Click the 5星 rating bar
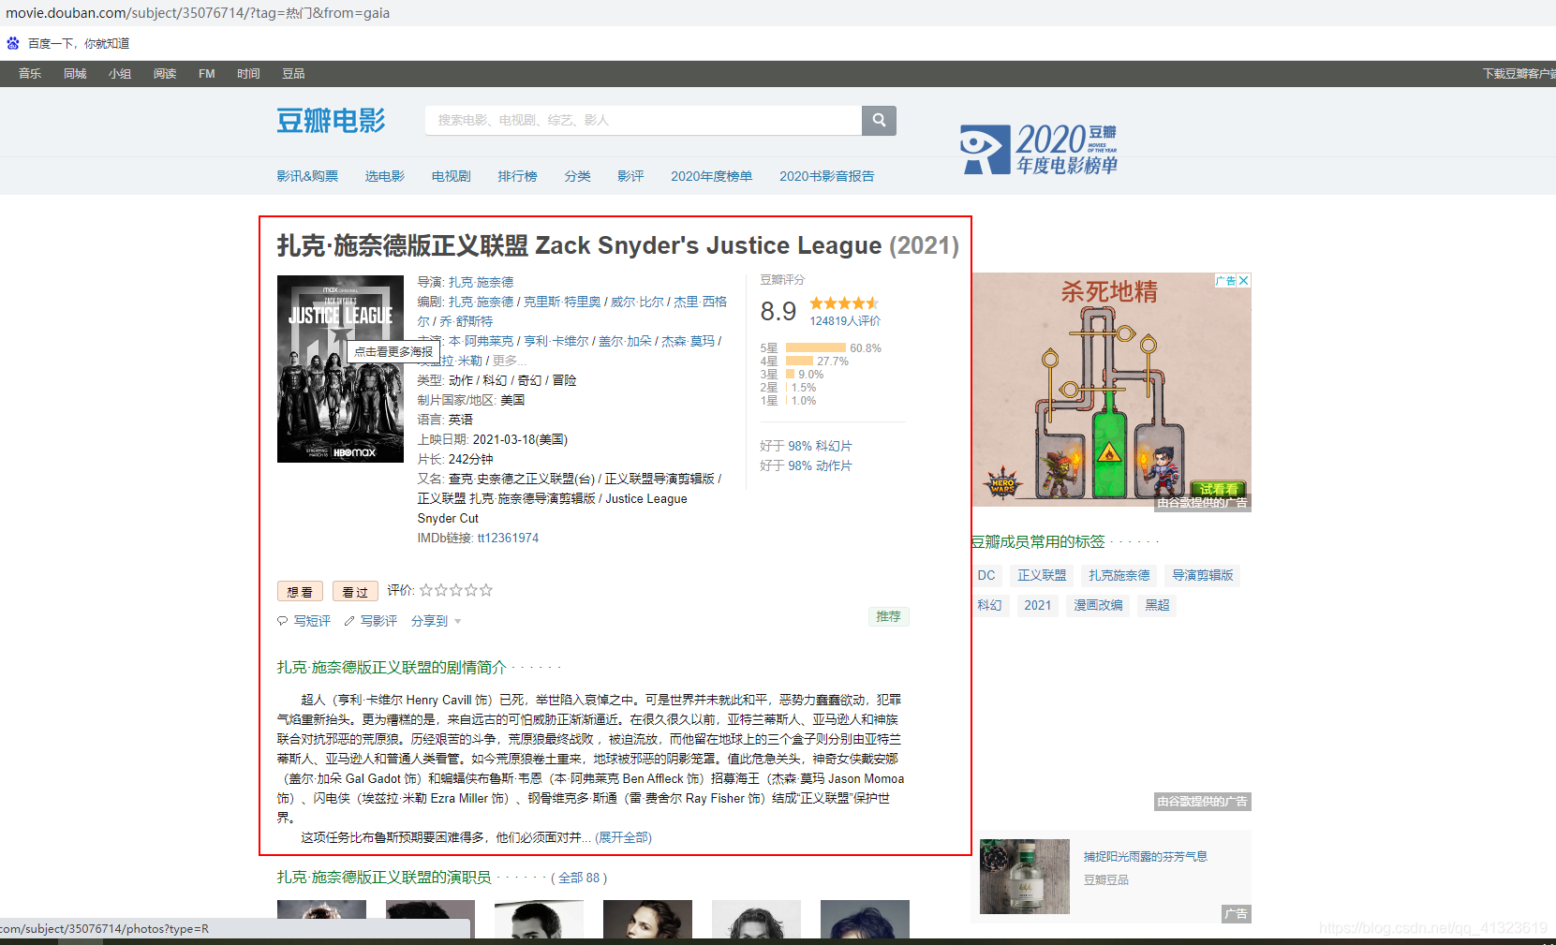 click(816, 347)
